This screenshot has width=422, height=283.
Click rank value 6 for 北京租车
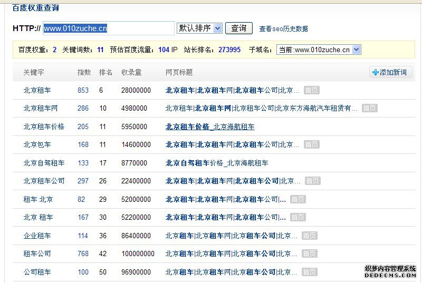pos(101,90)
